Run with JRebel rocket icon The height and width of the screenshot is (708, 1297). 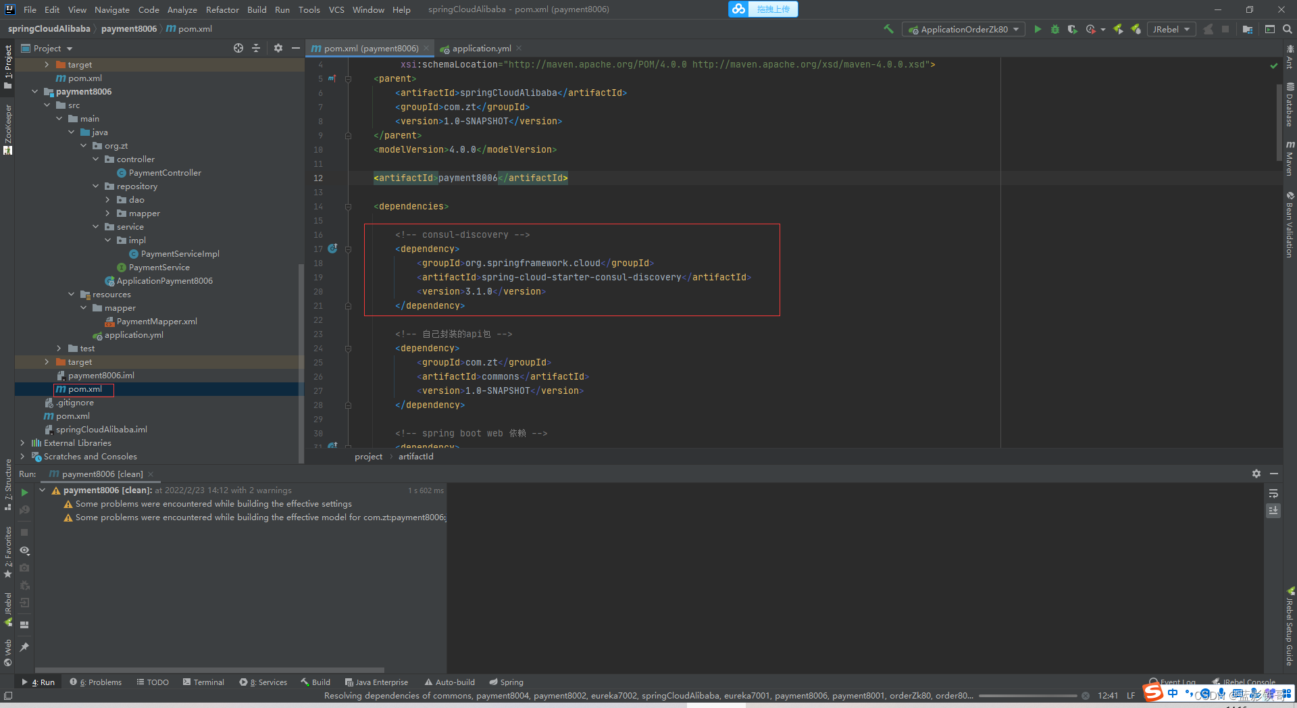(x=1118, y=29)
